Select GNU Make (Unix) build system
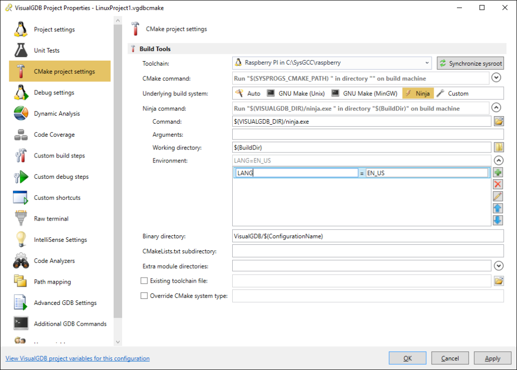 297,93
